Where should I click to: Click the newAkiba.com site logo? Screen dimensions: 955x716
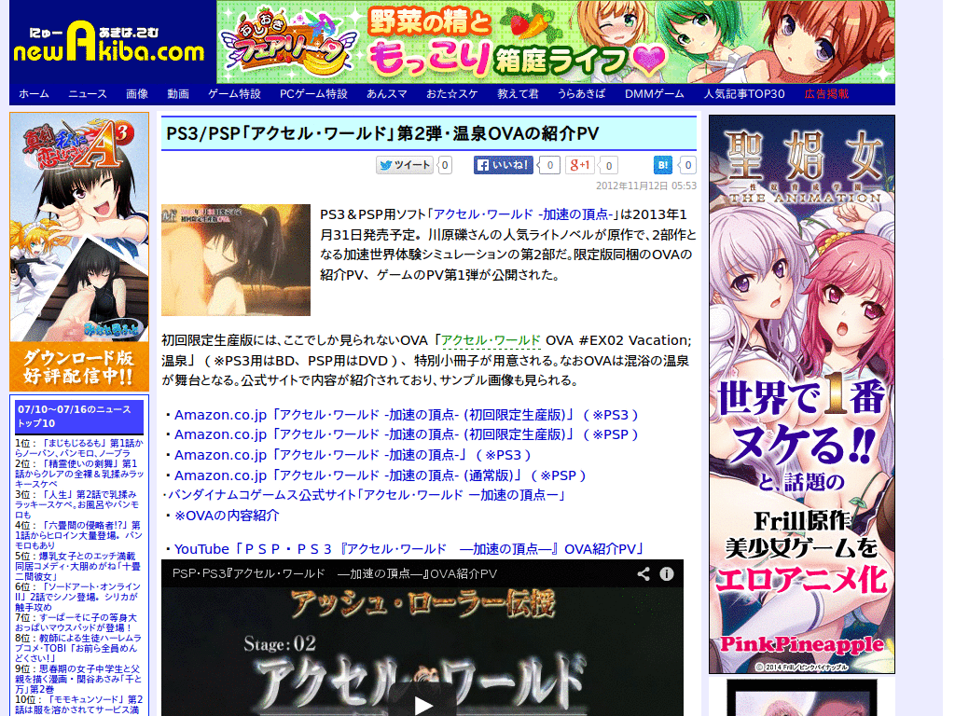click(108, 42)
